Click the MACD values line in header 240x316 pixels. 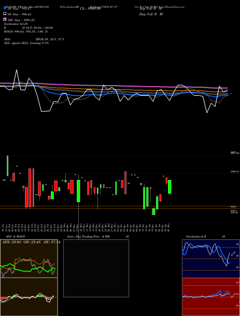pos(26,32)
